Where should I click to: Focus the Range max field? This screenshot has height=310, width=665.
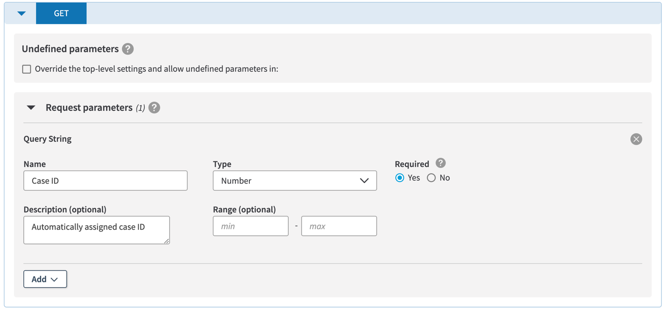coord(339,226)
